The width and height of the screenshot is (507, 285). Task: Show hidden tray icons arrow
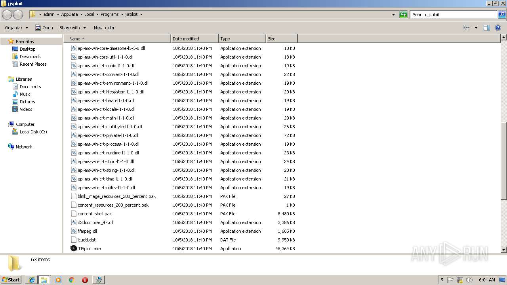[442, 280]
